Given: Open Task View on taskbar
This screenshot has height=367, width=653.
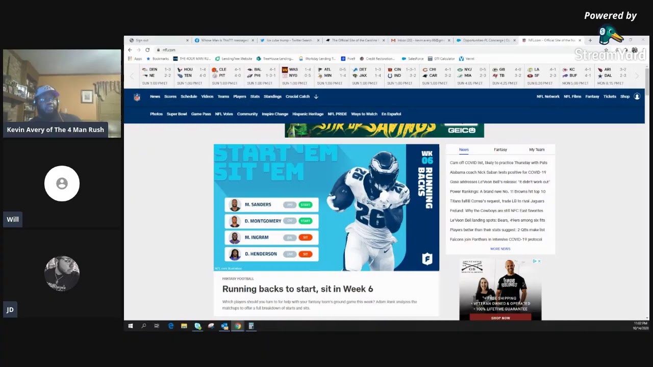Looking at the screenshot, I should click(157, 326).
